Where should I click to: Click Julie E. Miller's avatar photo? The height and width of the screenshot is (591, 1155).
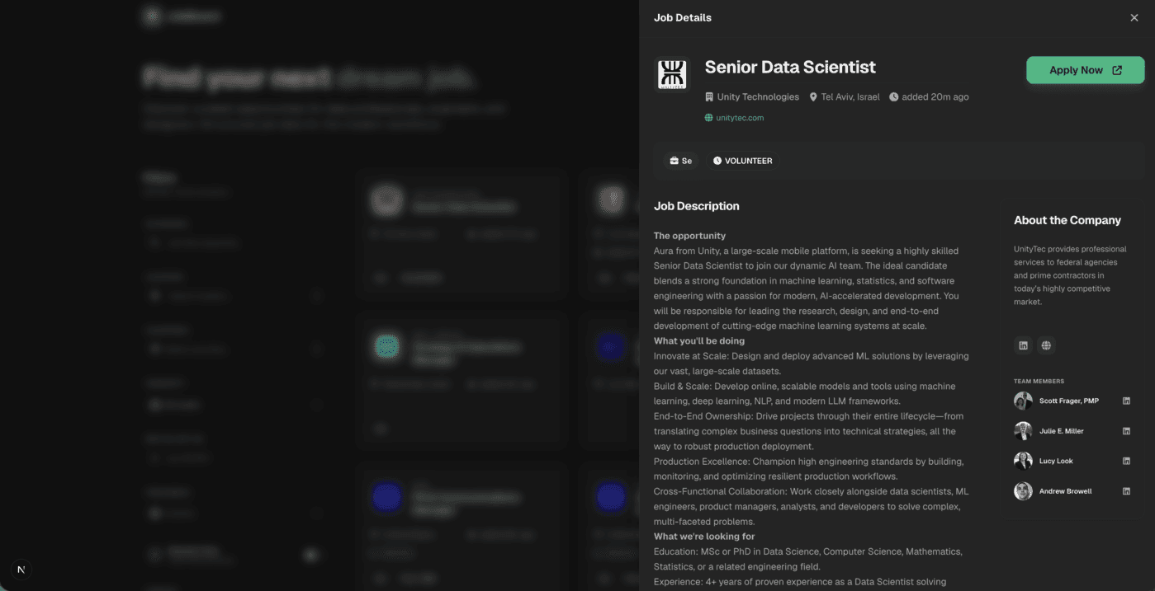(x=1023, y=431)
